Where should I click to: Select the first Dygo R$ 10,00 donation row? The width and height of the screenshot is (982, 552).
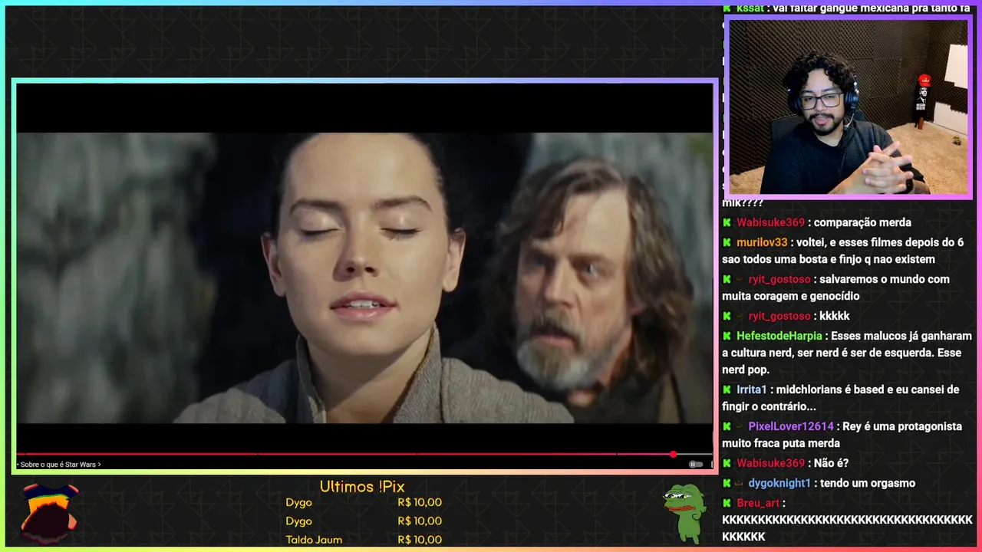pyautogui.click(x=364, y=503)
